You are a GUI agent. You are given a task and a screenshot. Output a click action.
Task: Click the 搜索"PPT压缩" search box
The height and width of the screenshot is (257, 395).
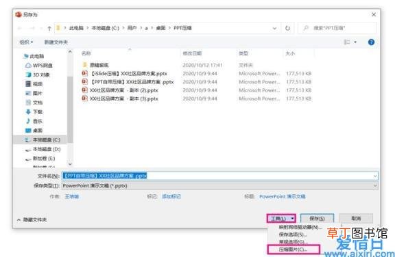(337, 28)
